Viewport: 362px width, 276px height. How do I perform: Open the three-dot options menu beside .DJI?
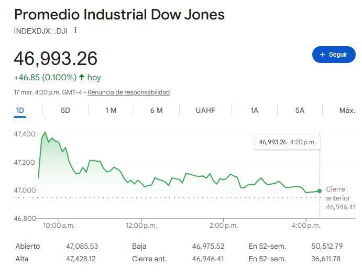[x=75, y=30]
